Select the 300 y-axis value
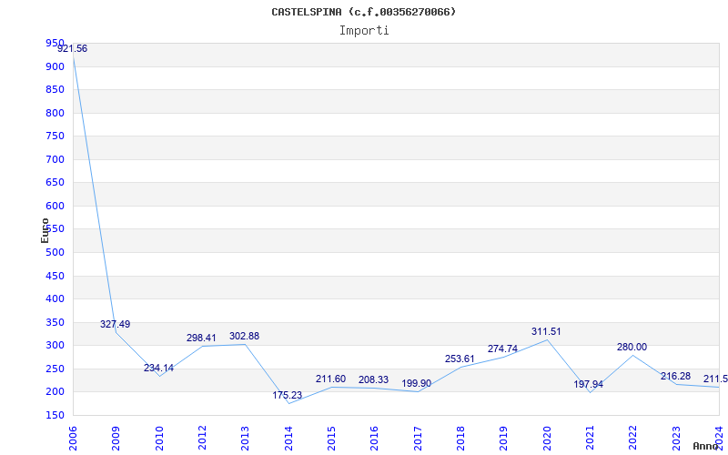 (x=55, y=346)
